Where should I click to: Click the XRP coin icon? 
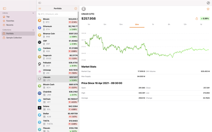40,42
